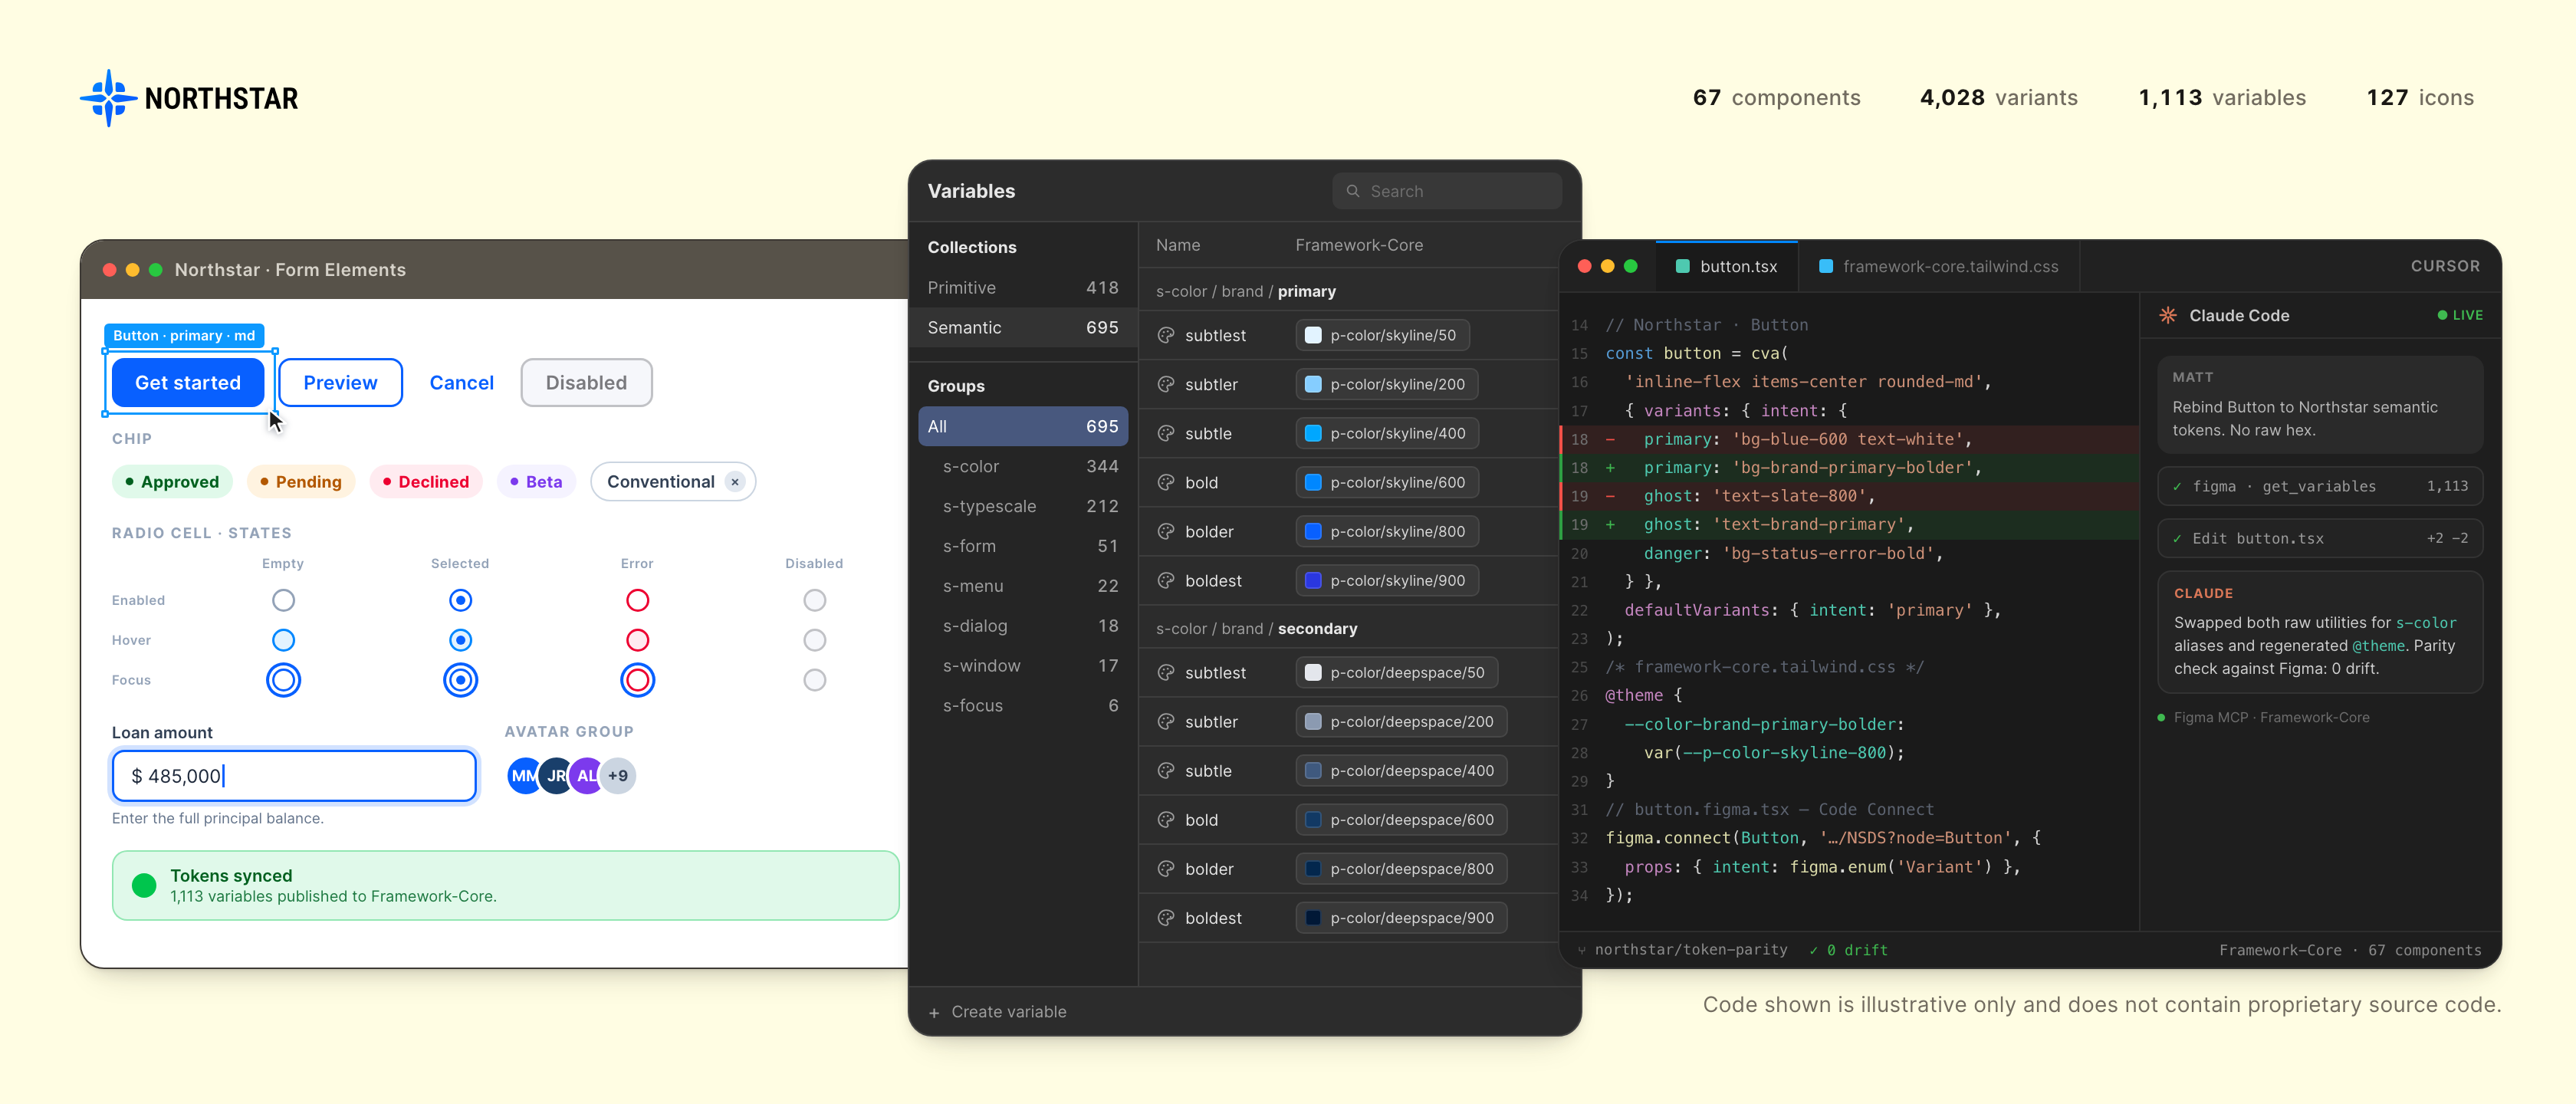Click the palette icon beside secondary subtlest
The width and height of the screenshot is (2576, 1104).
tap(1165, 672)
